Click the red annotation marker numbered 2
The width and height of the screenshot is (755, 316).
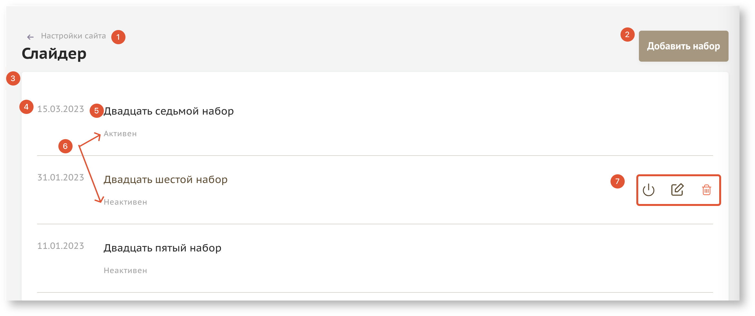tap(627, 35)
